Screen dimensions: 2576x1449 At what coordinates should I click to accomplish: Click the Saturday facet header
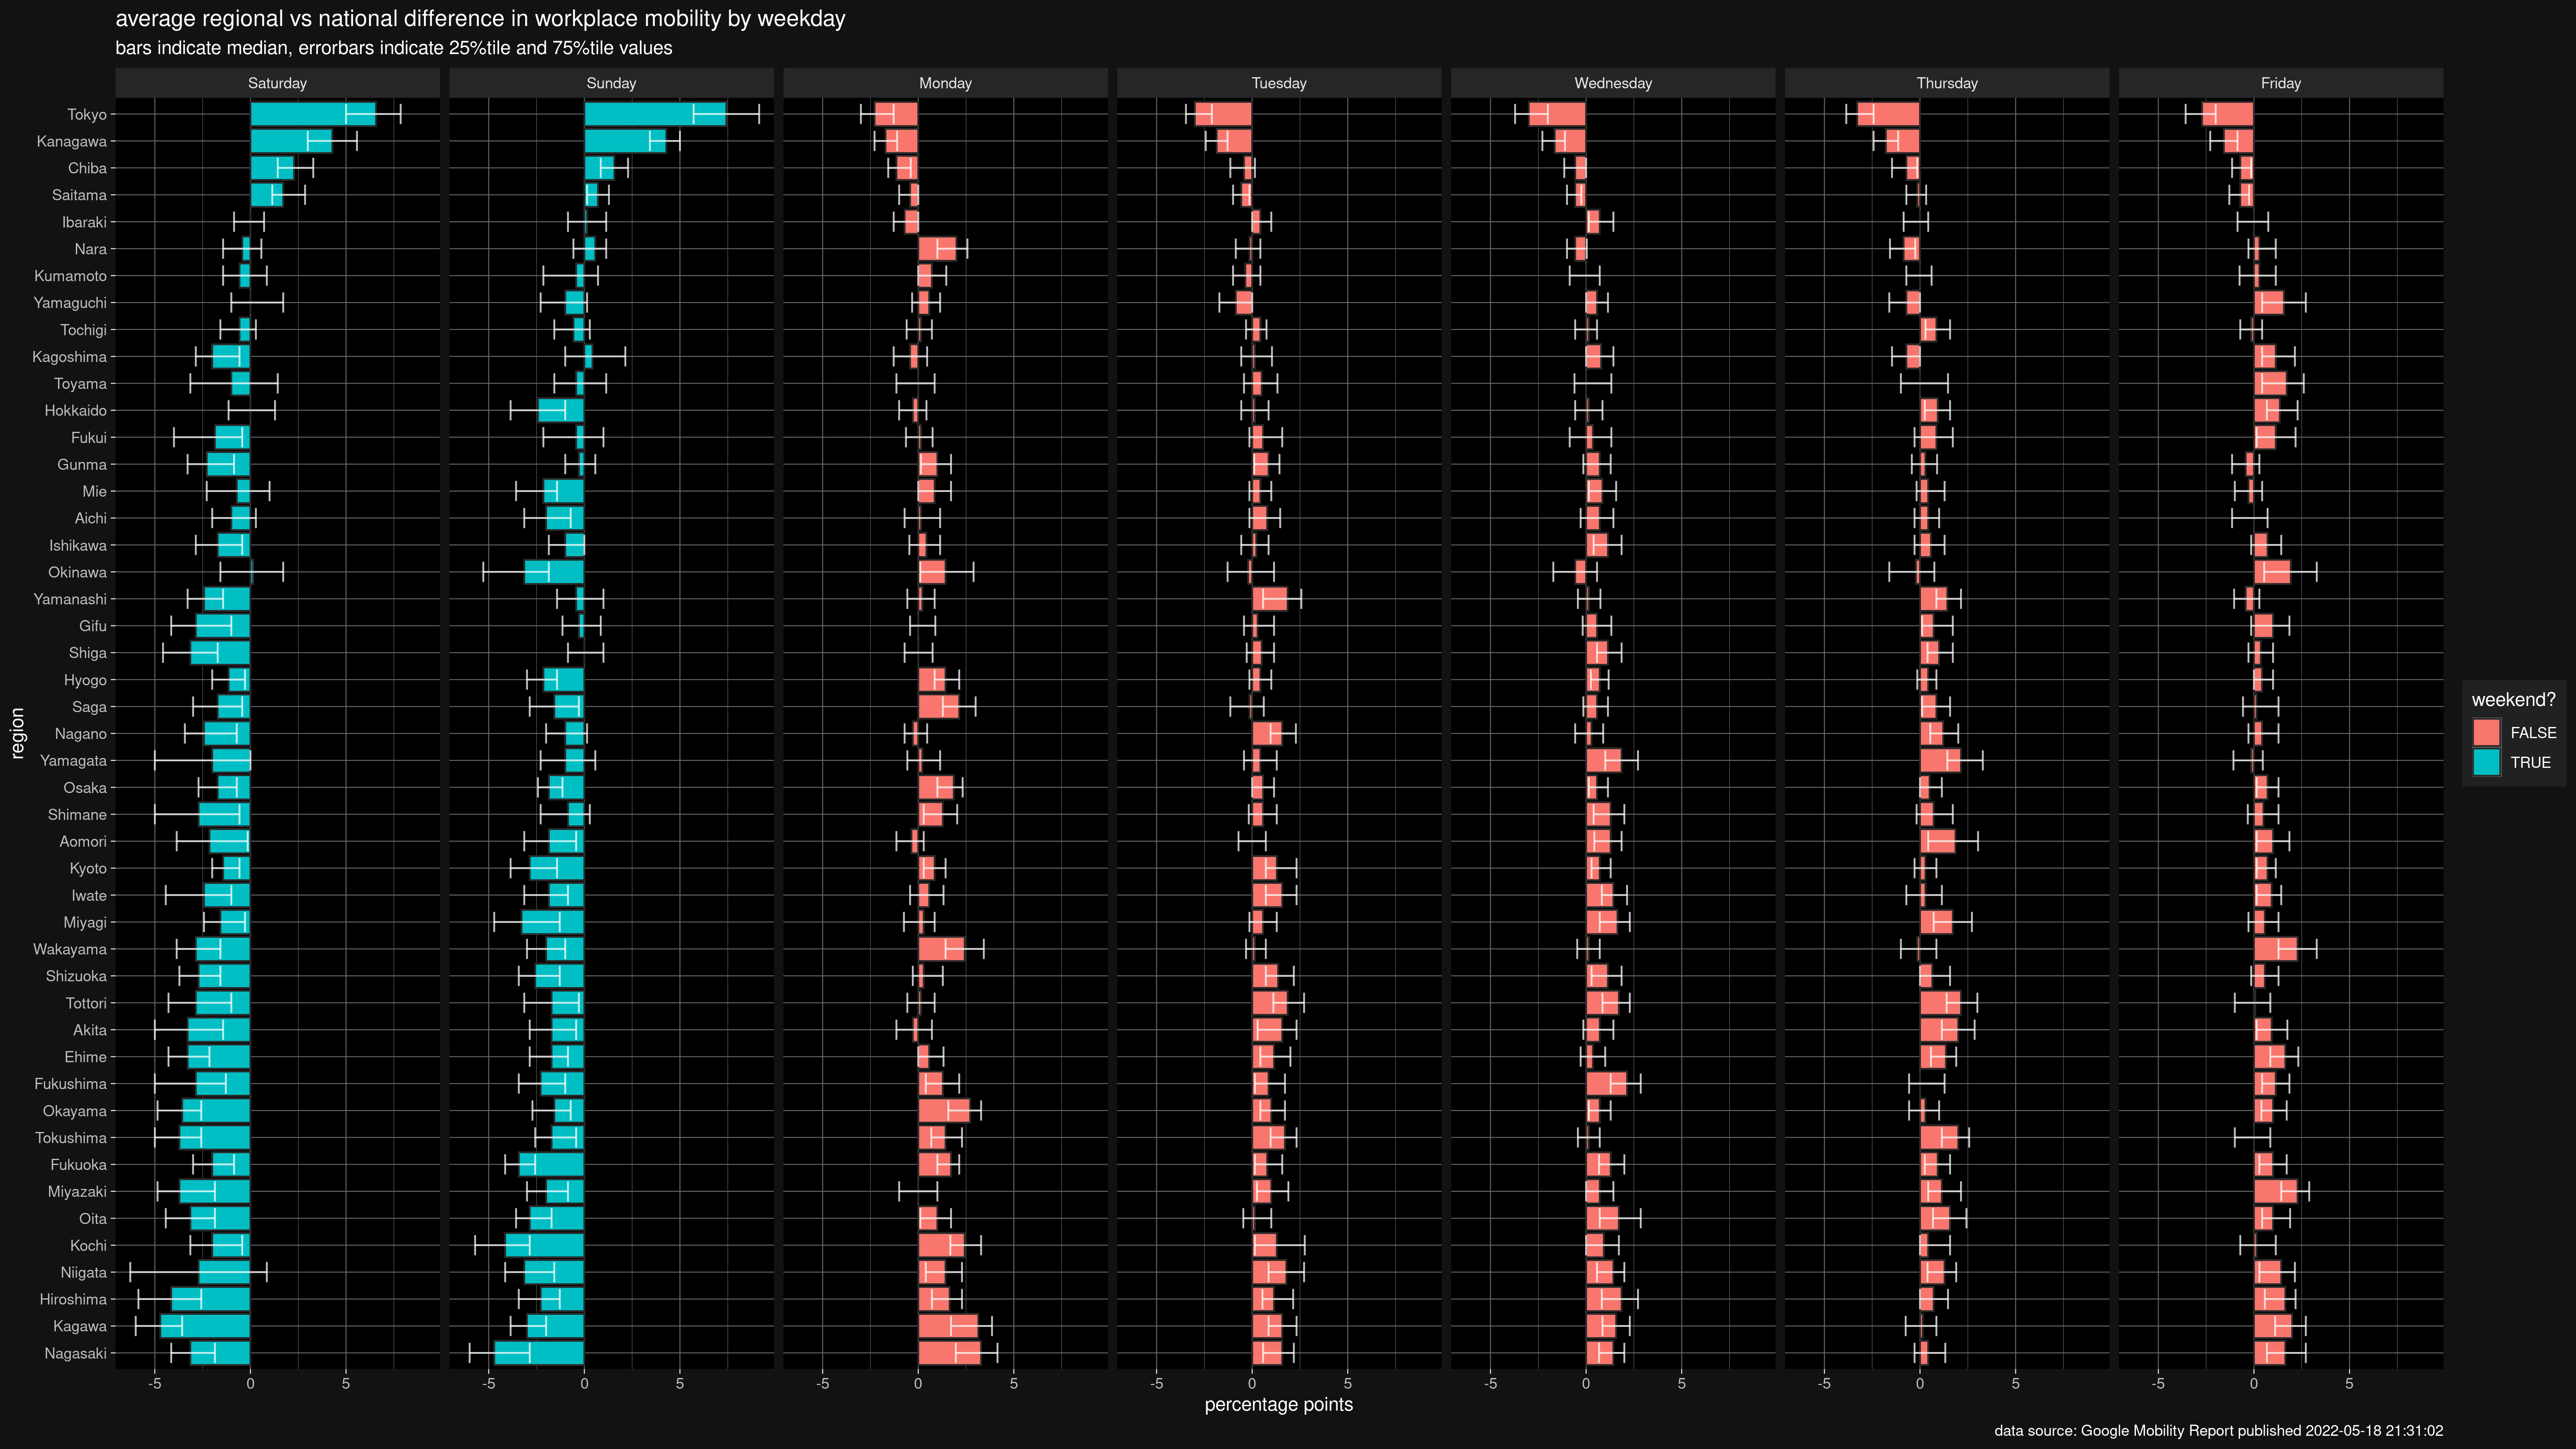[x=277, y=83]
